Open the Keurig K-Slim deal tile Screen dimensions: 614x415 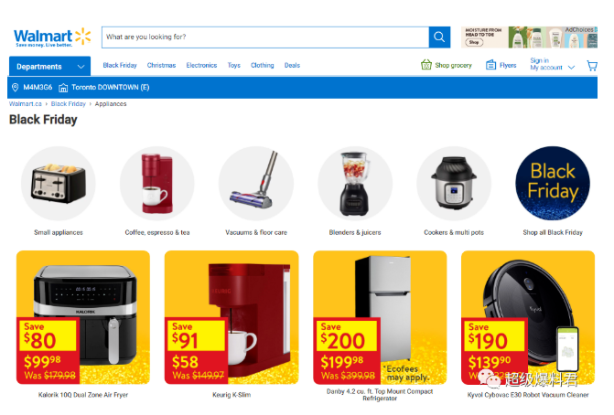tap(232, 325)
